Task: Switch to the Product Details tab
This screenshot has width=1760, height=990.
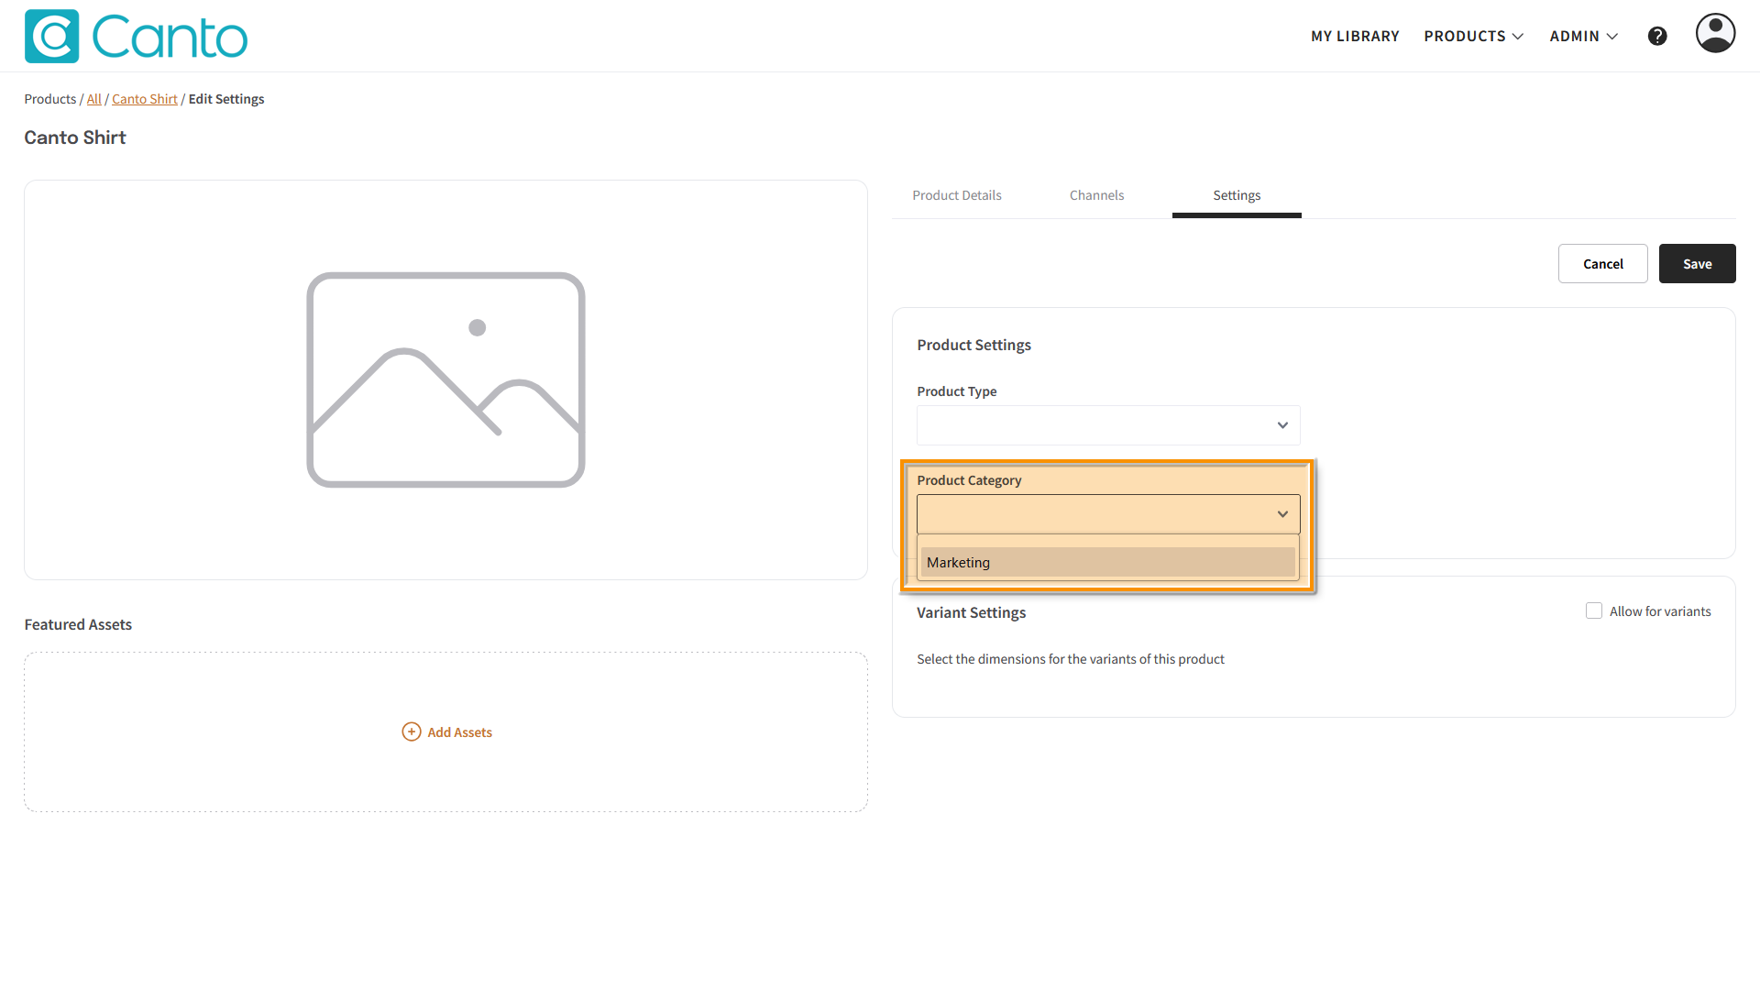Action: (956, 195)
